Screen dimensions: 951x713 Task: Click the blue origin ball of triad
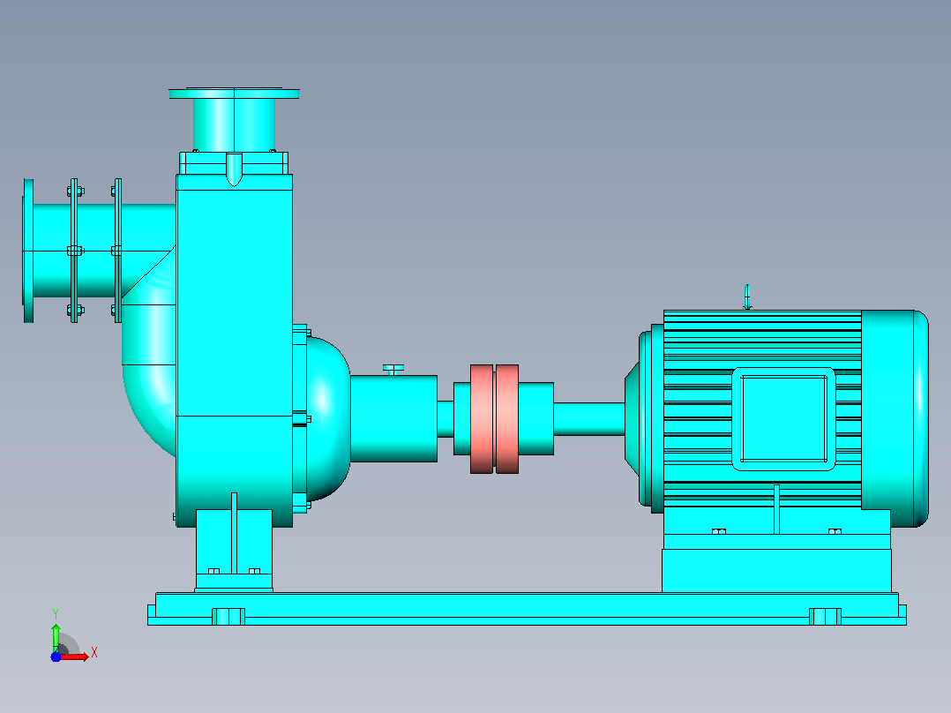56,657
